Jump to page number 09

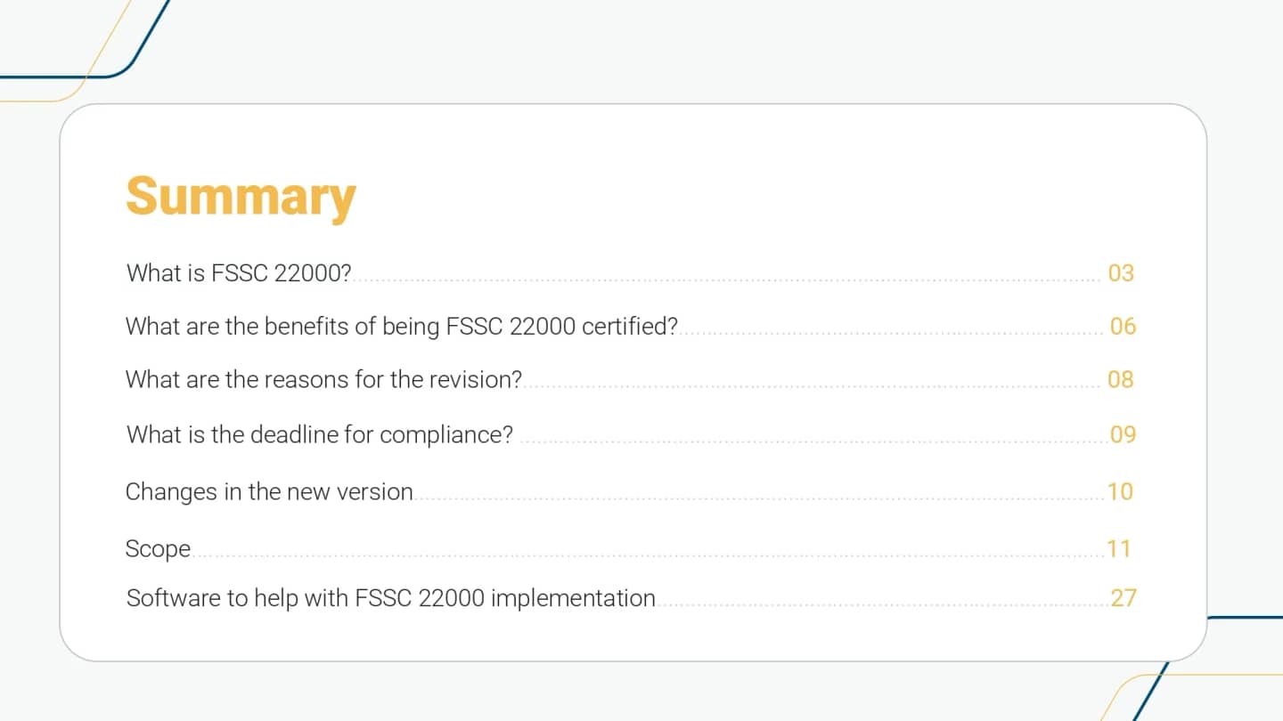tap(1123, 434)
